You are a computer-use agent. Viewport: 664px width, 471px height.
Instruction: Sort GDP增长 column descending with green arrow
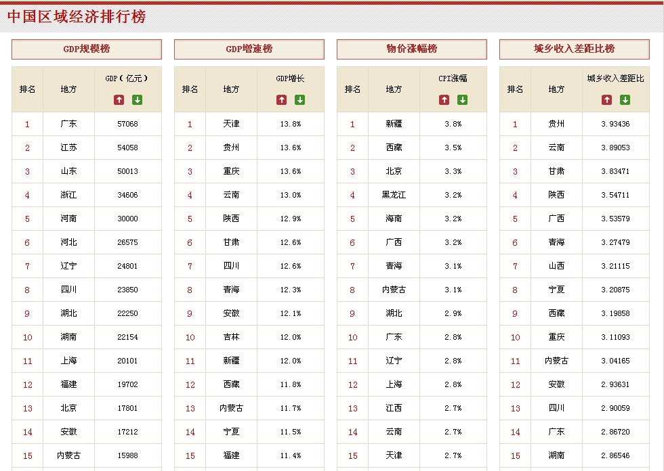point(299,99)
